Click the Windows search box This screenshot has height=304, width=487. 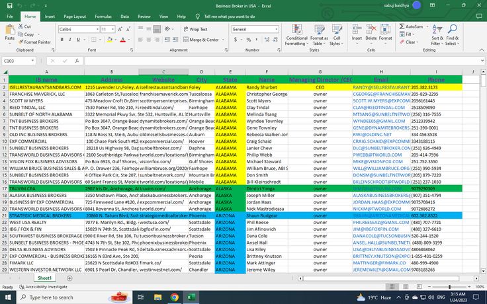click(x=73, y=297)
